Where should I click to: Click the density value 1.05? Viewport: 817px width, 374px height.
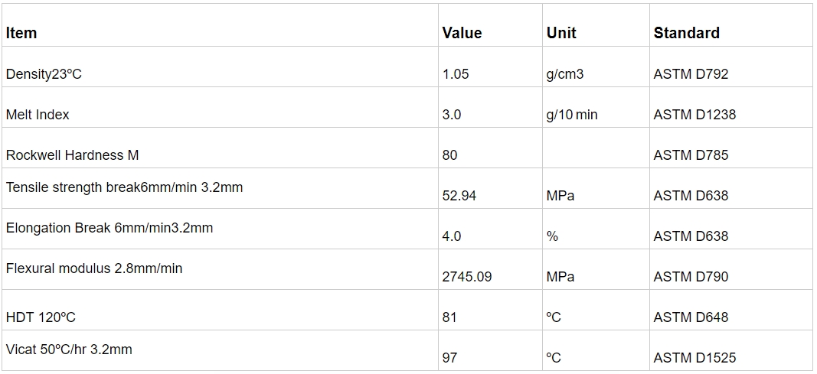click(456, 74)
